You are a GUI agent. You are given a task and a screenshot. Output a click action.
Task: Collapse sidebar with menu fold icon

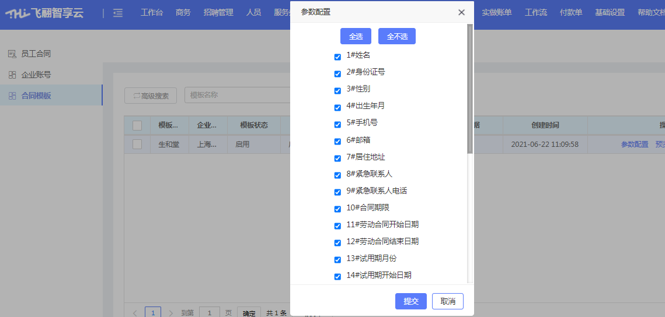(x=118, y=13)
